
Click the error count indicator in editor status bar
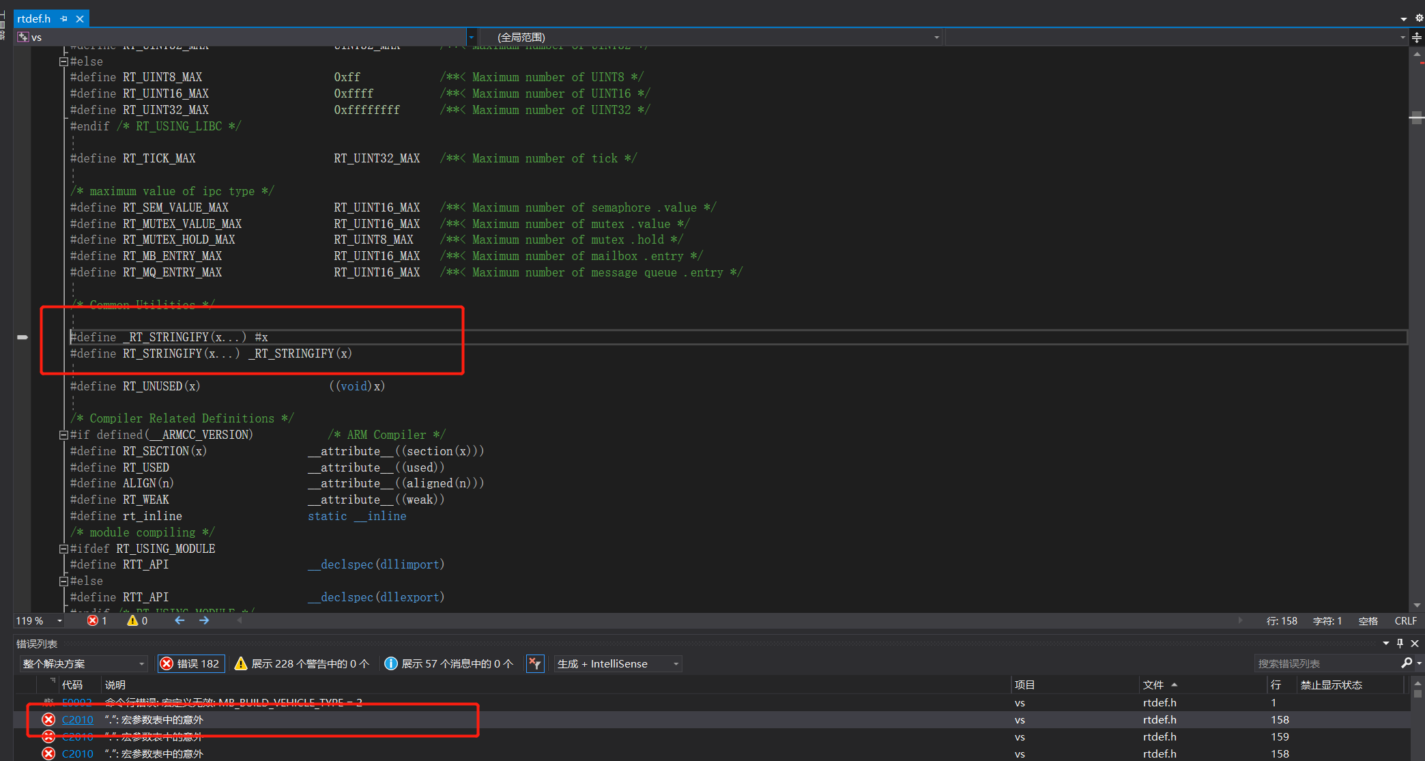point(98,620)
